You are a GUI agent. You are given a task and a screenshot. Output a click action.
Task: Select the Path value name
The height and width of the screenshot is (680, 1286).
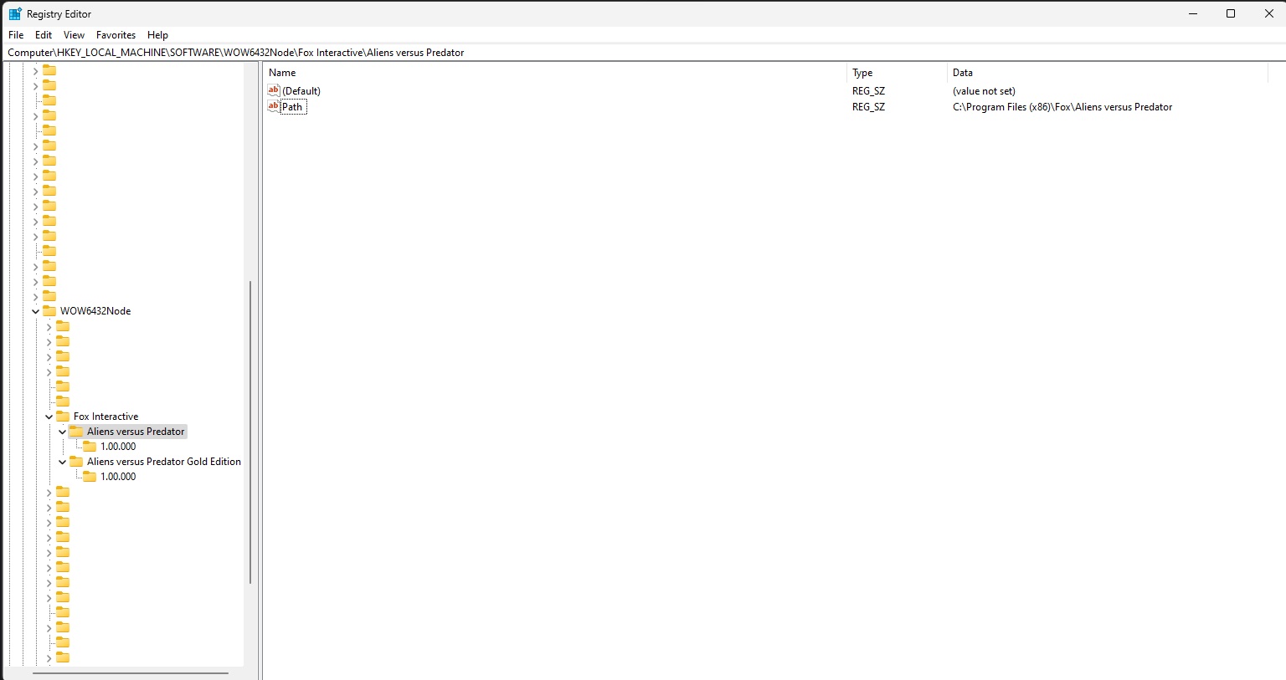(x=292, y=107)
